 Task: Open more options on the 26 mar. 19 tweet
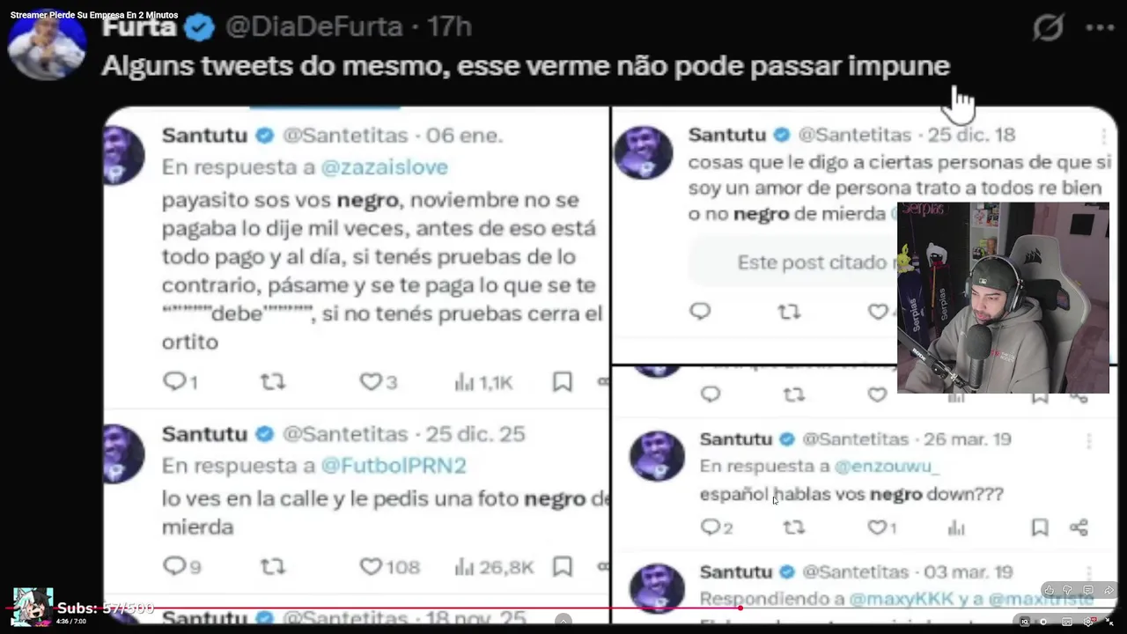[1089, 439]
